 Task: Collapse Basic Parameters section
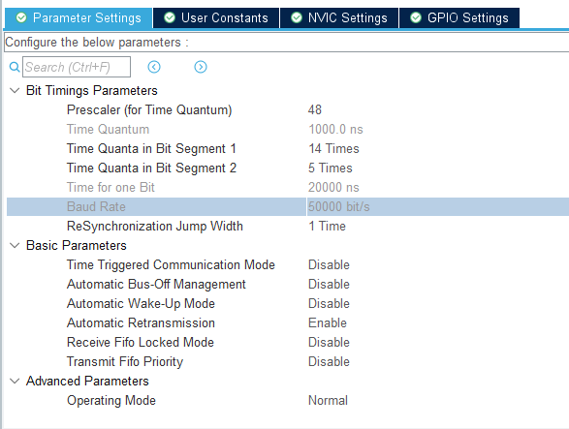15,246
